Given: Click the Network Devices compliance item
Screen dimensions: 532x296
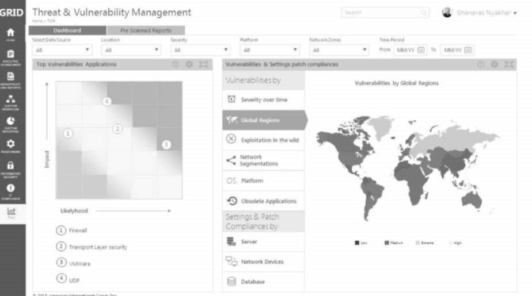Looking at the screenshot, I should (x=262, y=262).
